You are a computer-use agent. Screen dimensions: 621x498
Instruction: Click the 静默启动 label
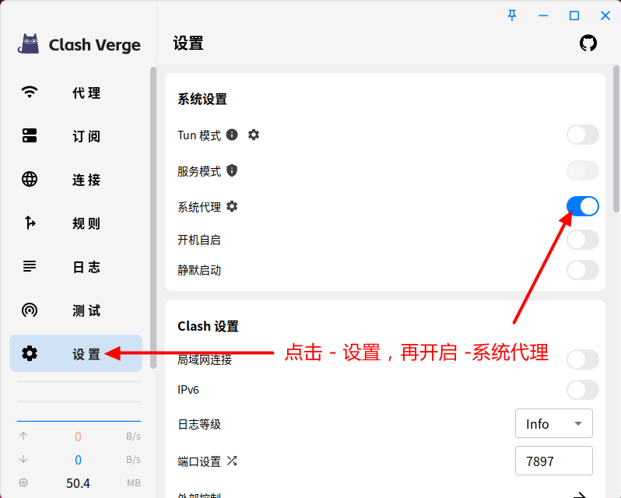point(199,270)
